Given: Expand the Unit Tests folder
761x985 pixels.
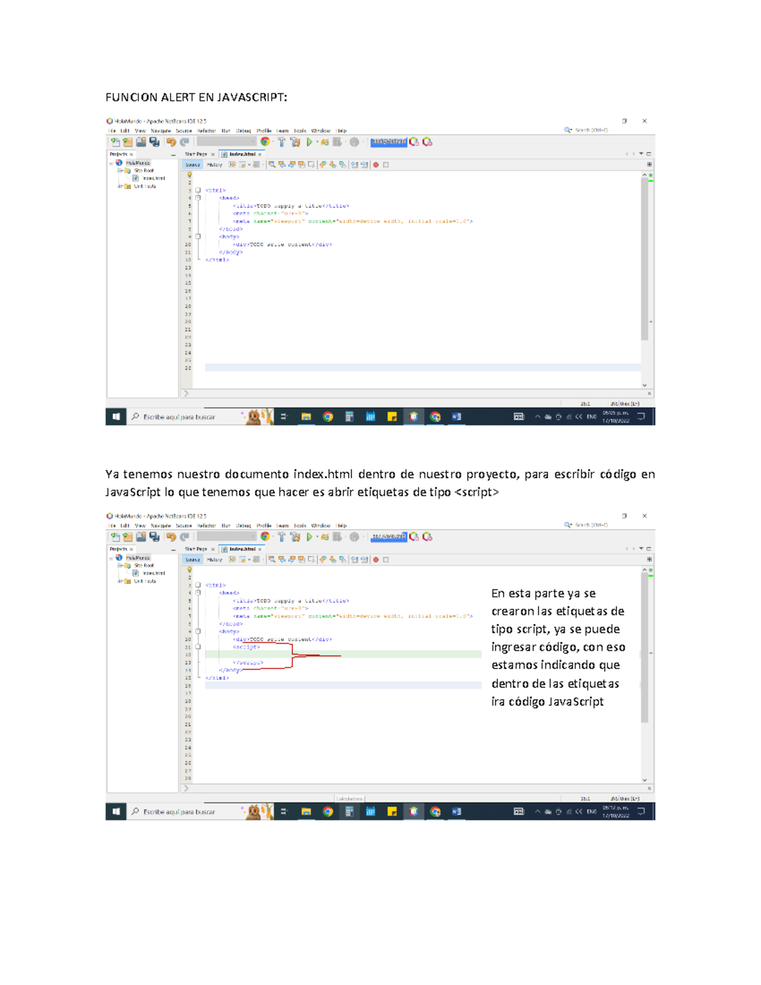Looking at the screenshot, I should 119,185.
